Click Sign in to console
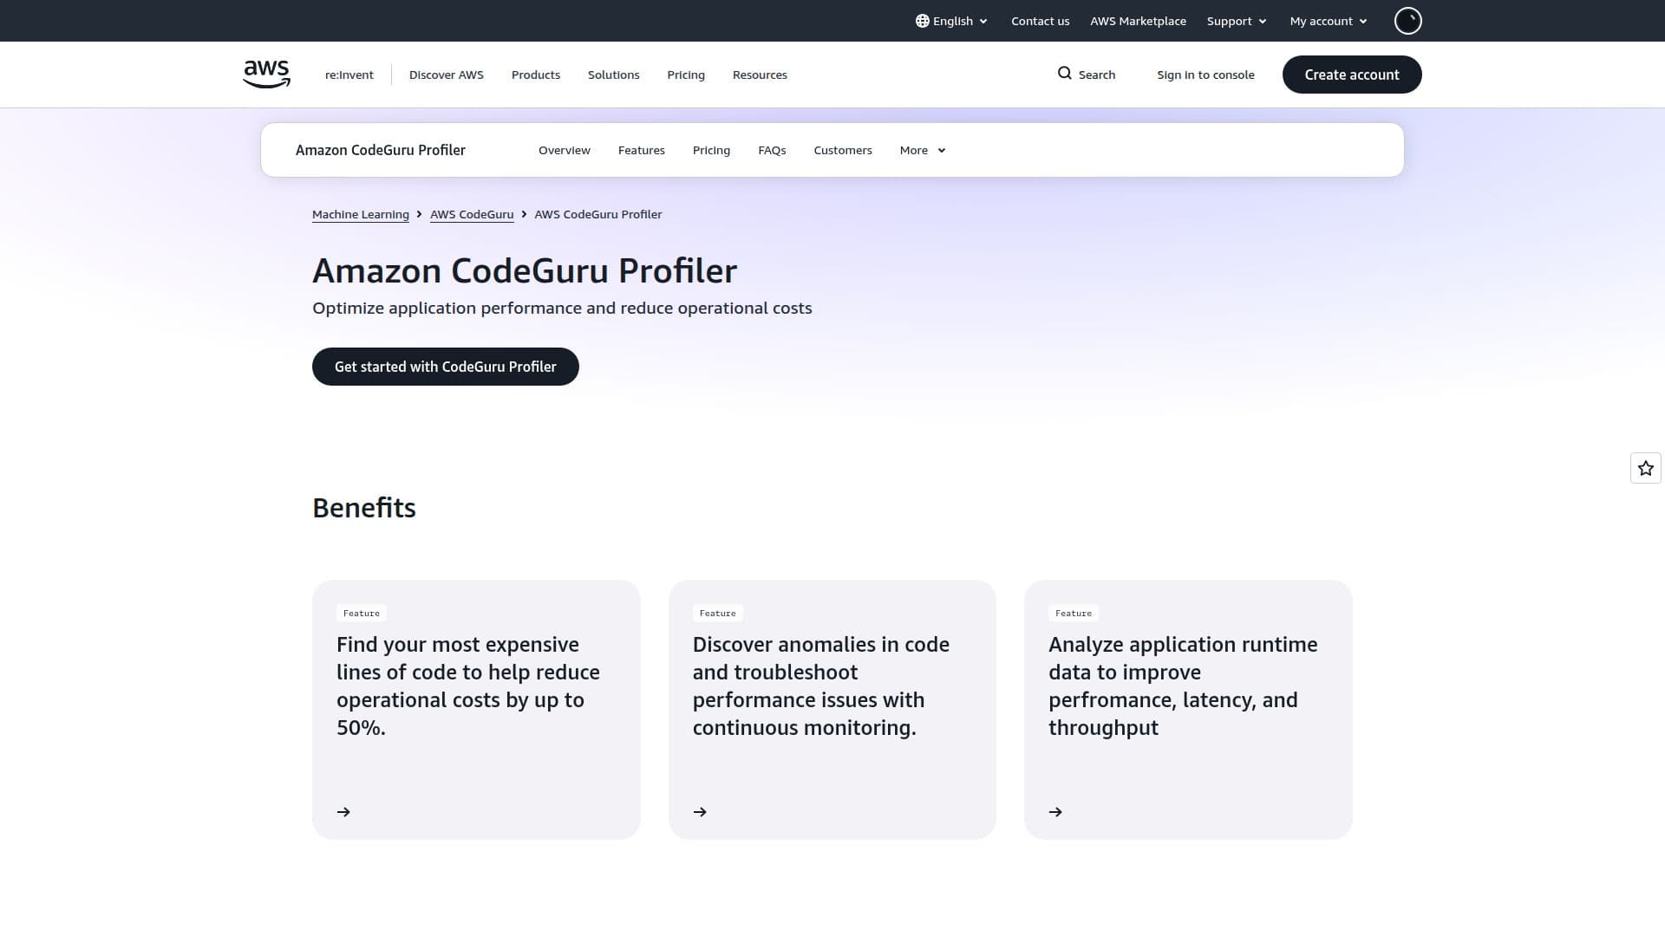This screenshot has width=1665, height=936. [x=1205, y=75]
